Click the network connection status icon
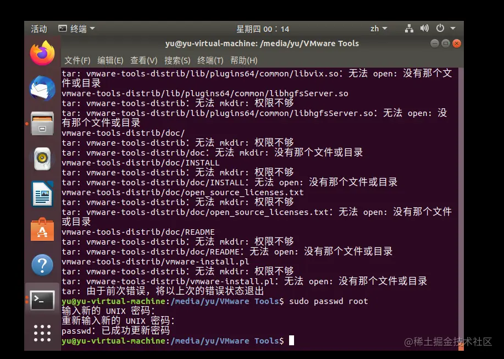 [409, 29]
